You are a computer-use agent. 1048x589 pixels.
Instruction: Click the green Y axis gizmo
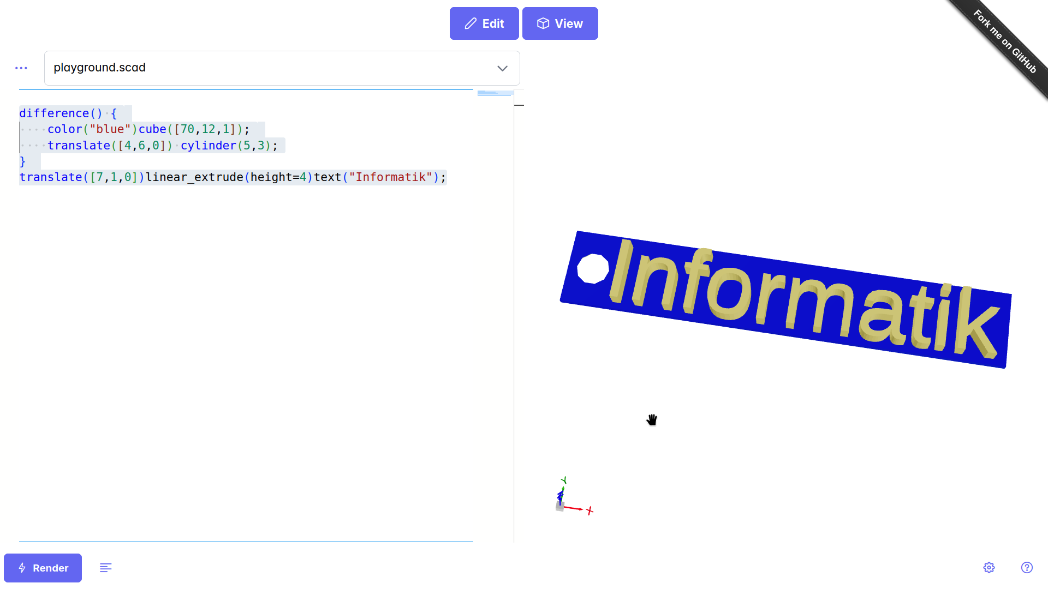pos(564,481)
